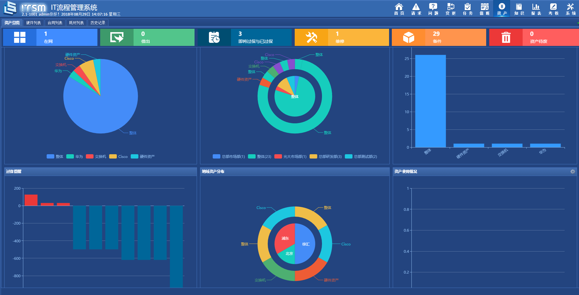579x295 pixels.
Task: Click the 徐汇 slice in the regional donut chart
Action: tap(305, 244)
